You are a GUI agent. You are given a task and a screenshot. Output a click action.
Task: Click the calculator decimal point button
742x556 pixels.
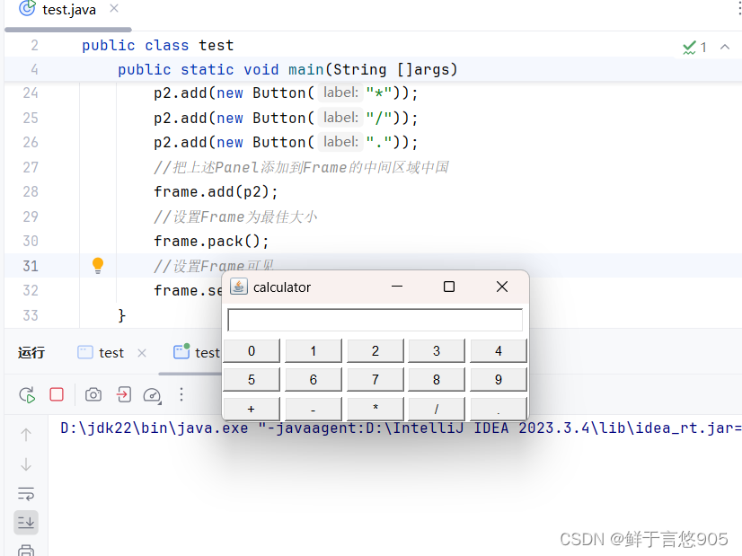click(x=499, y=409)
